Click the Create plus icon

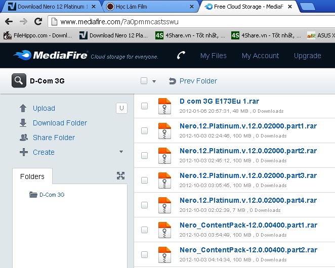[x=23, y=152]
